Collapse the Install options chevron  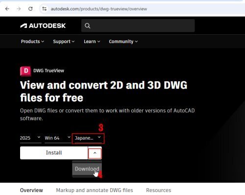pos(95,153)
